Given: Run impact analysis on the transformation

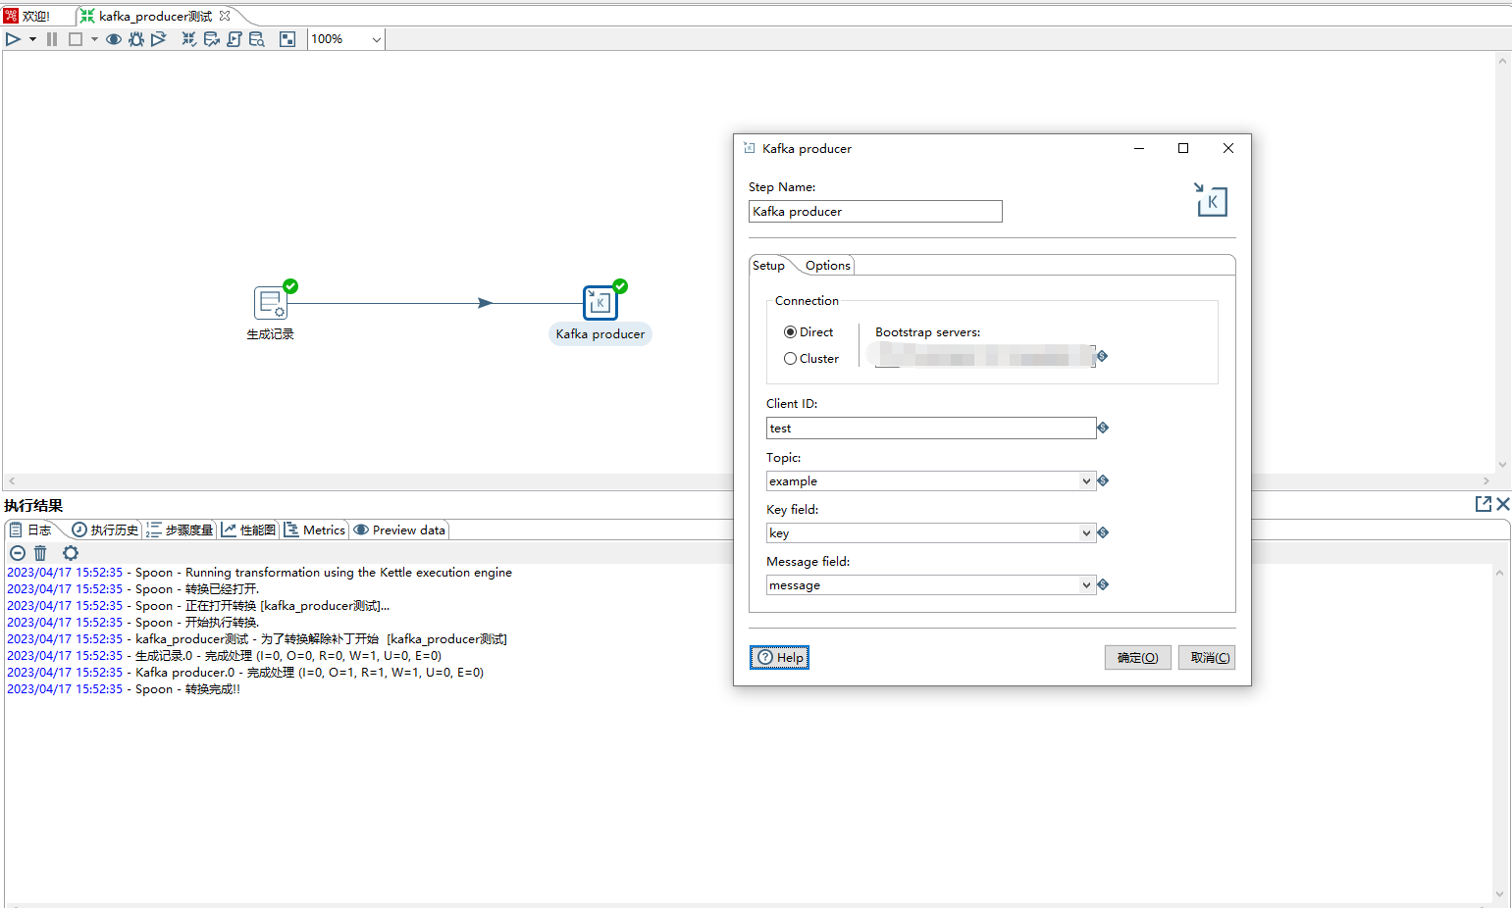Looking at the screenshot, I should 211,39.
